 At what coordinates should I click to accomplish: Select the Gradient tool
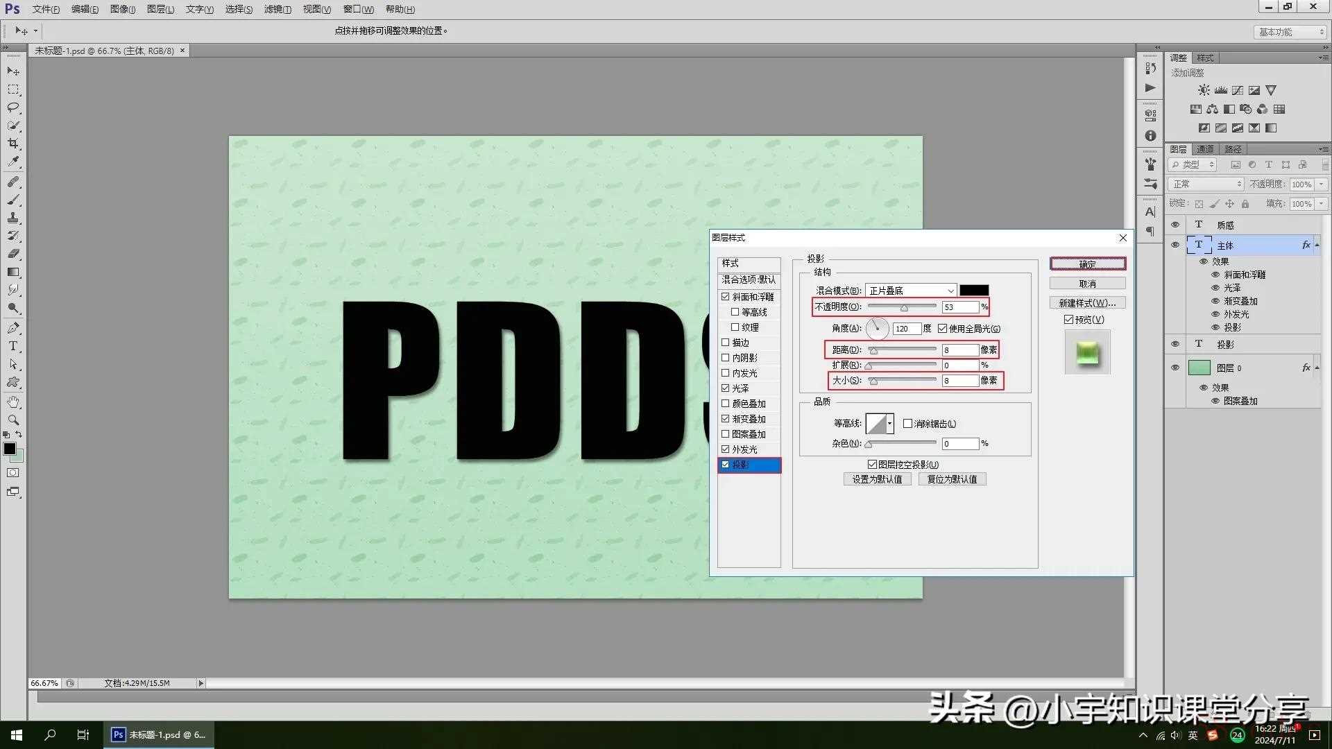(x=13, y=272)
